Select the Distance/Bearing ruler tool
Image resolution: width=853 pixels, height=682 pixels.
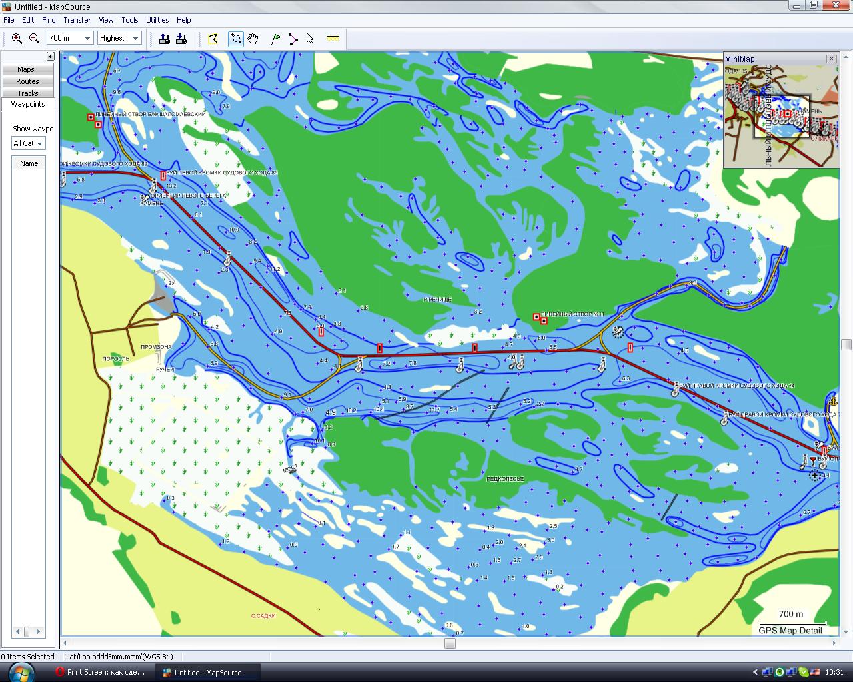tap(333, 39)
